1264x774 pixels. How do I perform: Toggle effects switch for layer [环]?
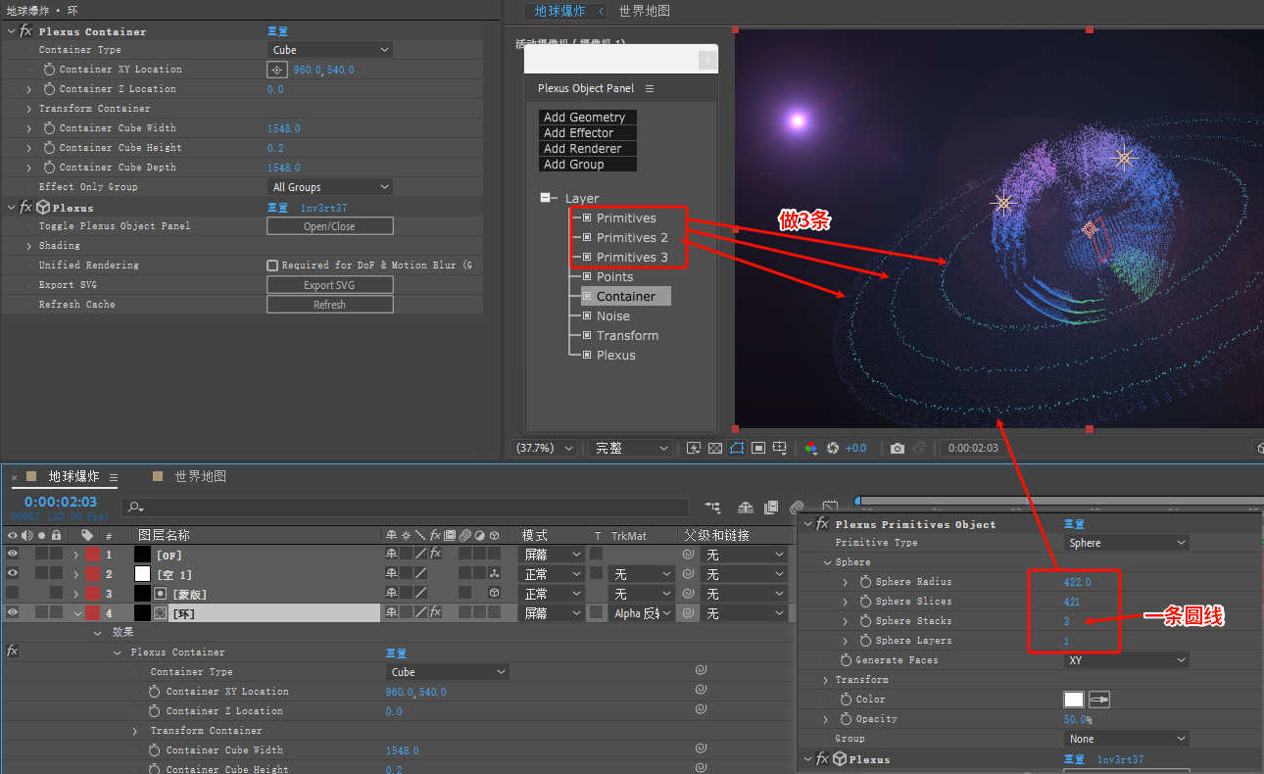click(436, 613)
